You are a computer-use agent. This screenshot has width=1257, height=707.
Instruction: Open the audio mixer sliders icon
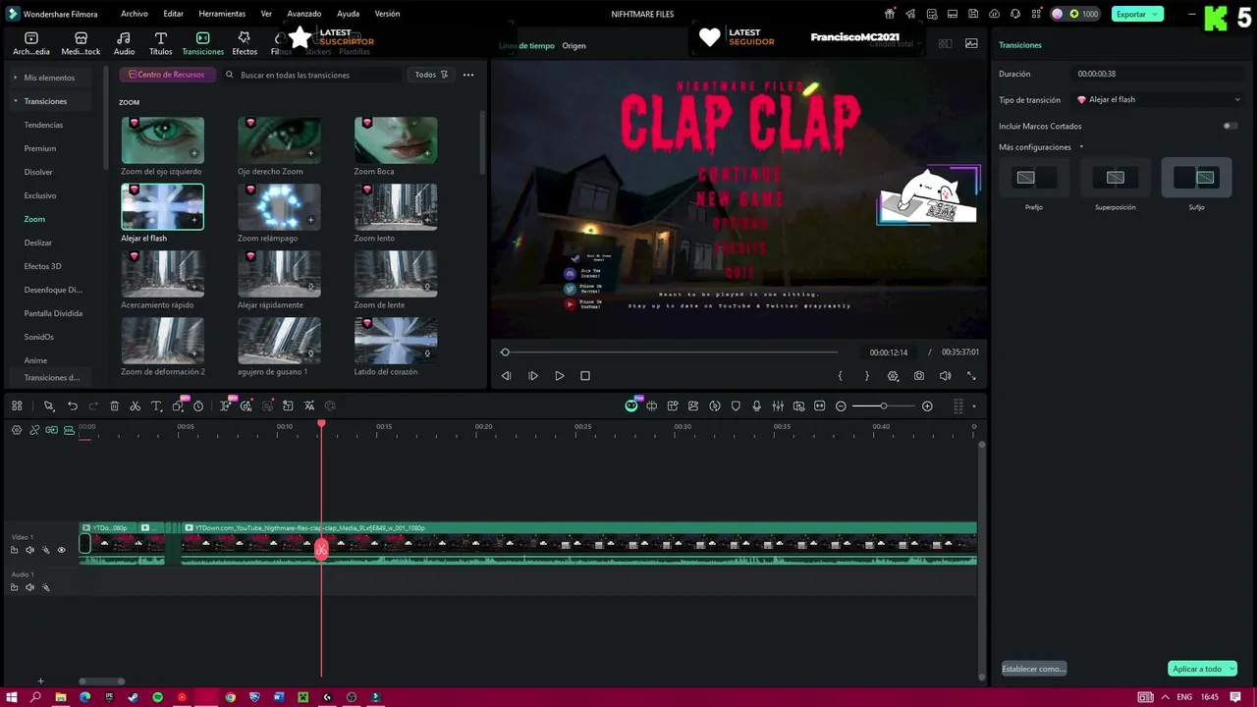[x=778, y=406]
